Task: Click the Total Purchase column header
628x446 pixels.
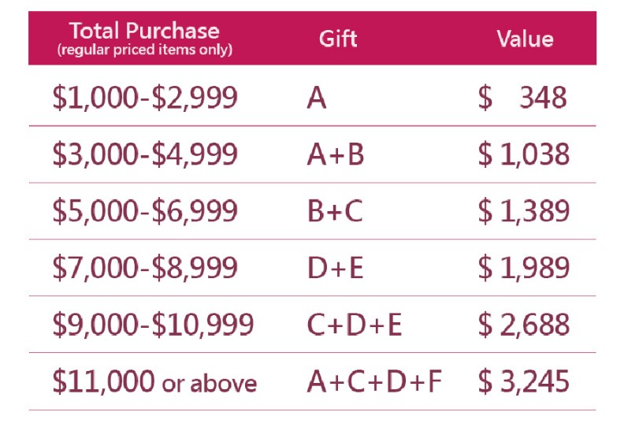Action: 143,38
